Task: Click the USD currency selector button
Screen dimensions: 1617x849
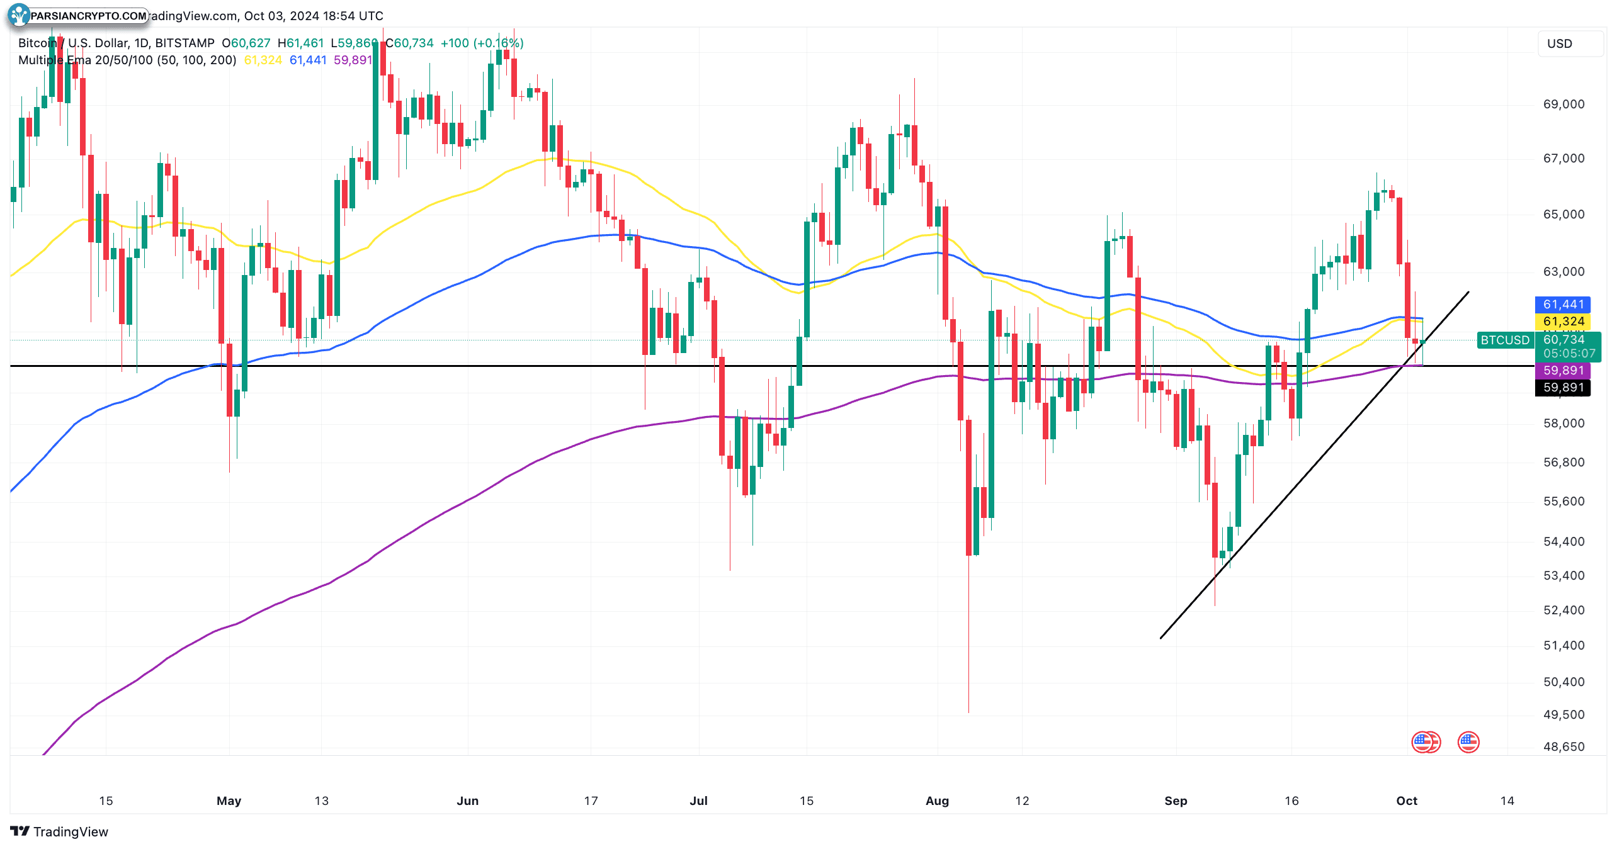Action: (x=1570, y=43)
